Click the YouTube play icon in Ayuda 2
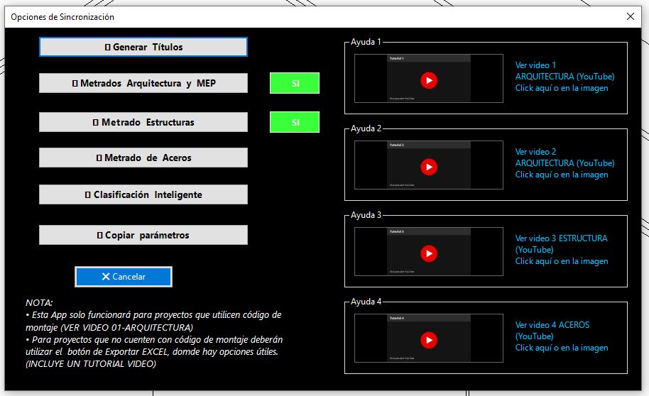 click(x=429, y=167)
